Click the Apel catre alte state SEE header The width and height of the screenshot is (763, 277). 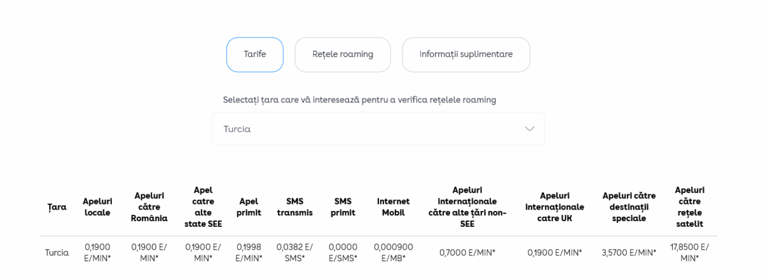[203, 207]
